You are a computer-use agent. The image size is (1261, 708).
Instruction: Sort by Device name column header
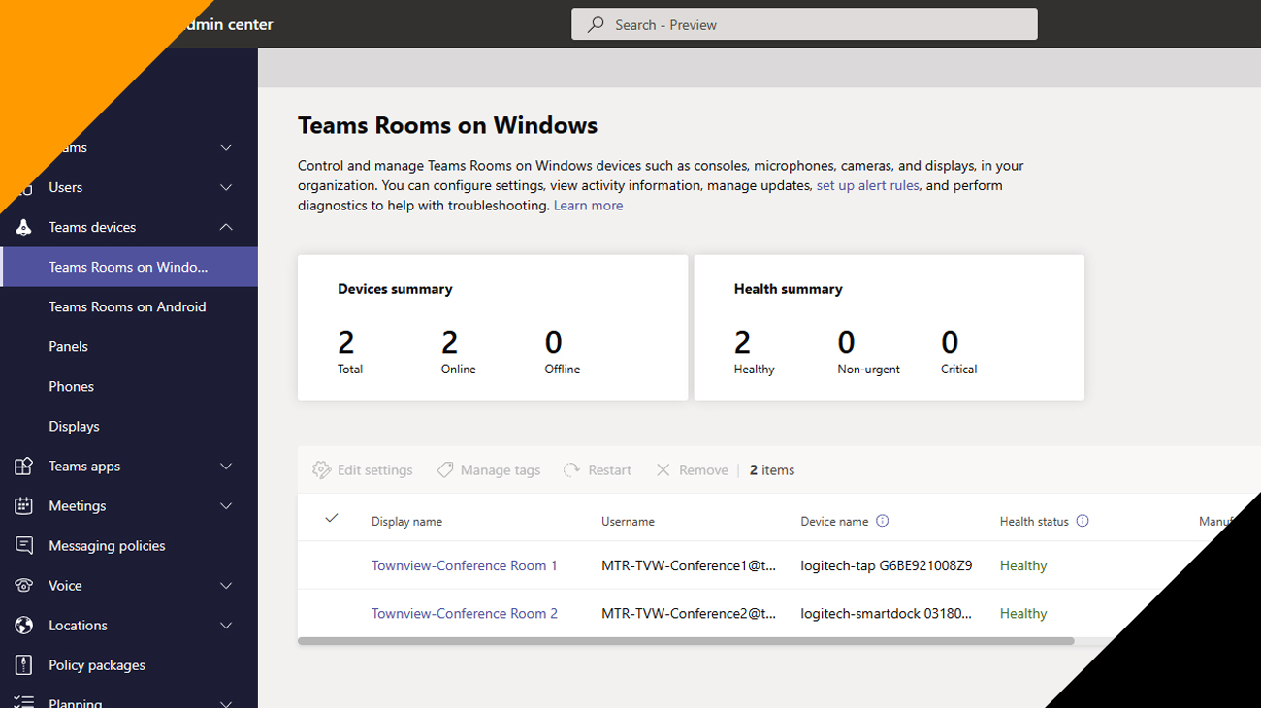[x=834, y=522]
